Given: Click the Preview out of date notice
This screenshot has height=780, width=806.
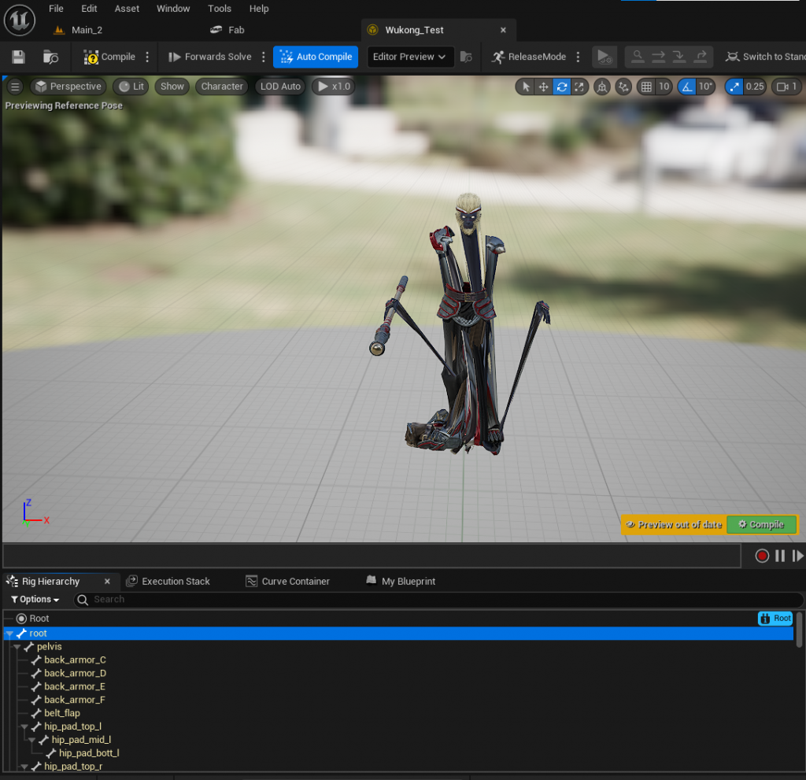Looking at the screenshot, I should click(674, 524).
